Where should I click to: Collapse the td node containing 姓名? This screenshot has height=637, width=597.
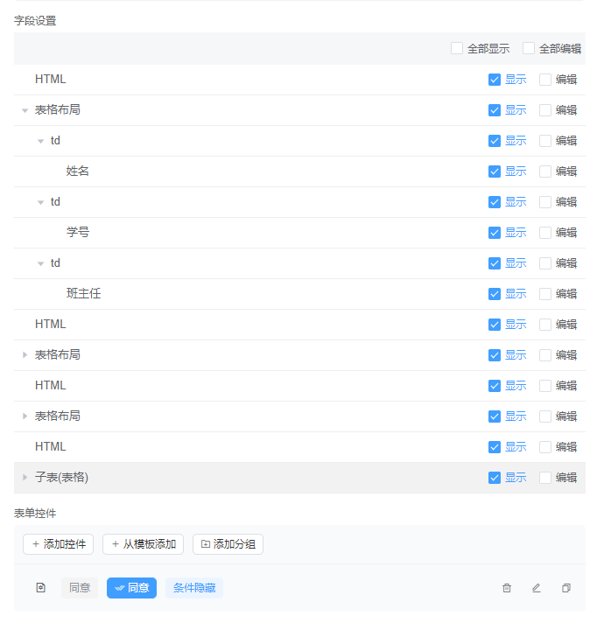coord(40,141)
